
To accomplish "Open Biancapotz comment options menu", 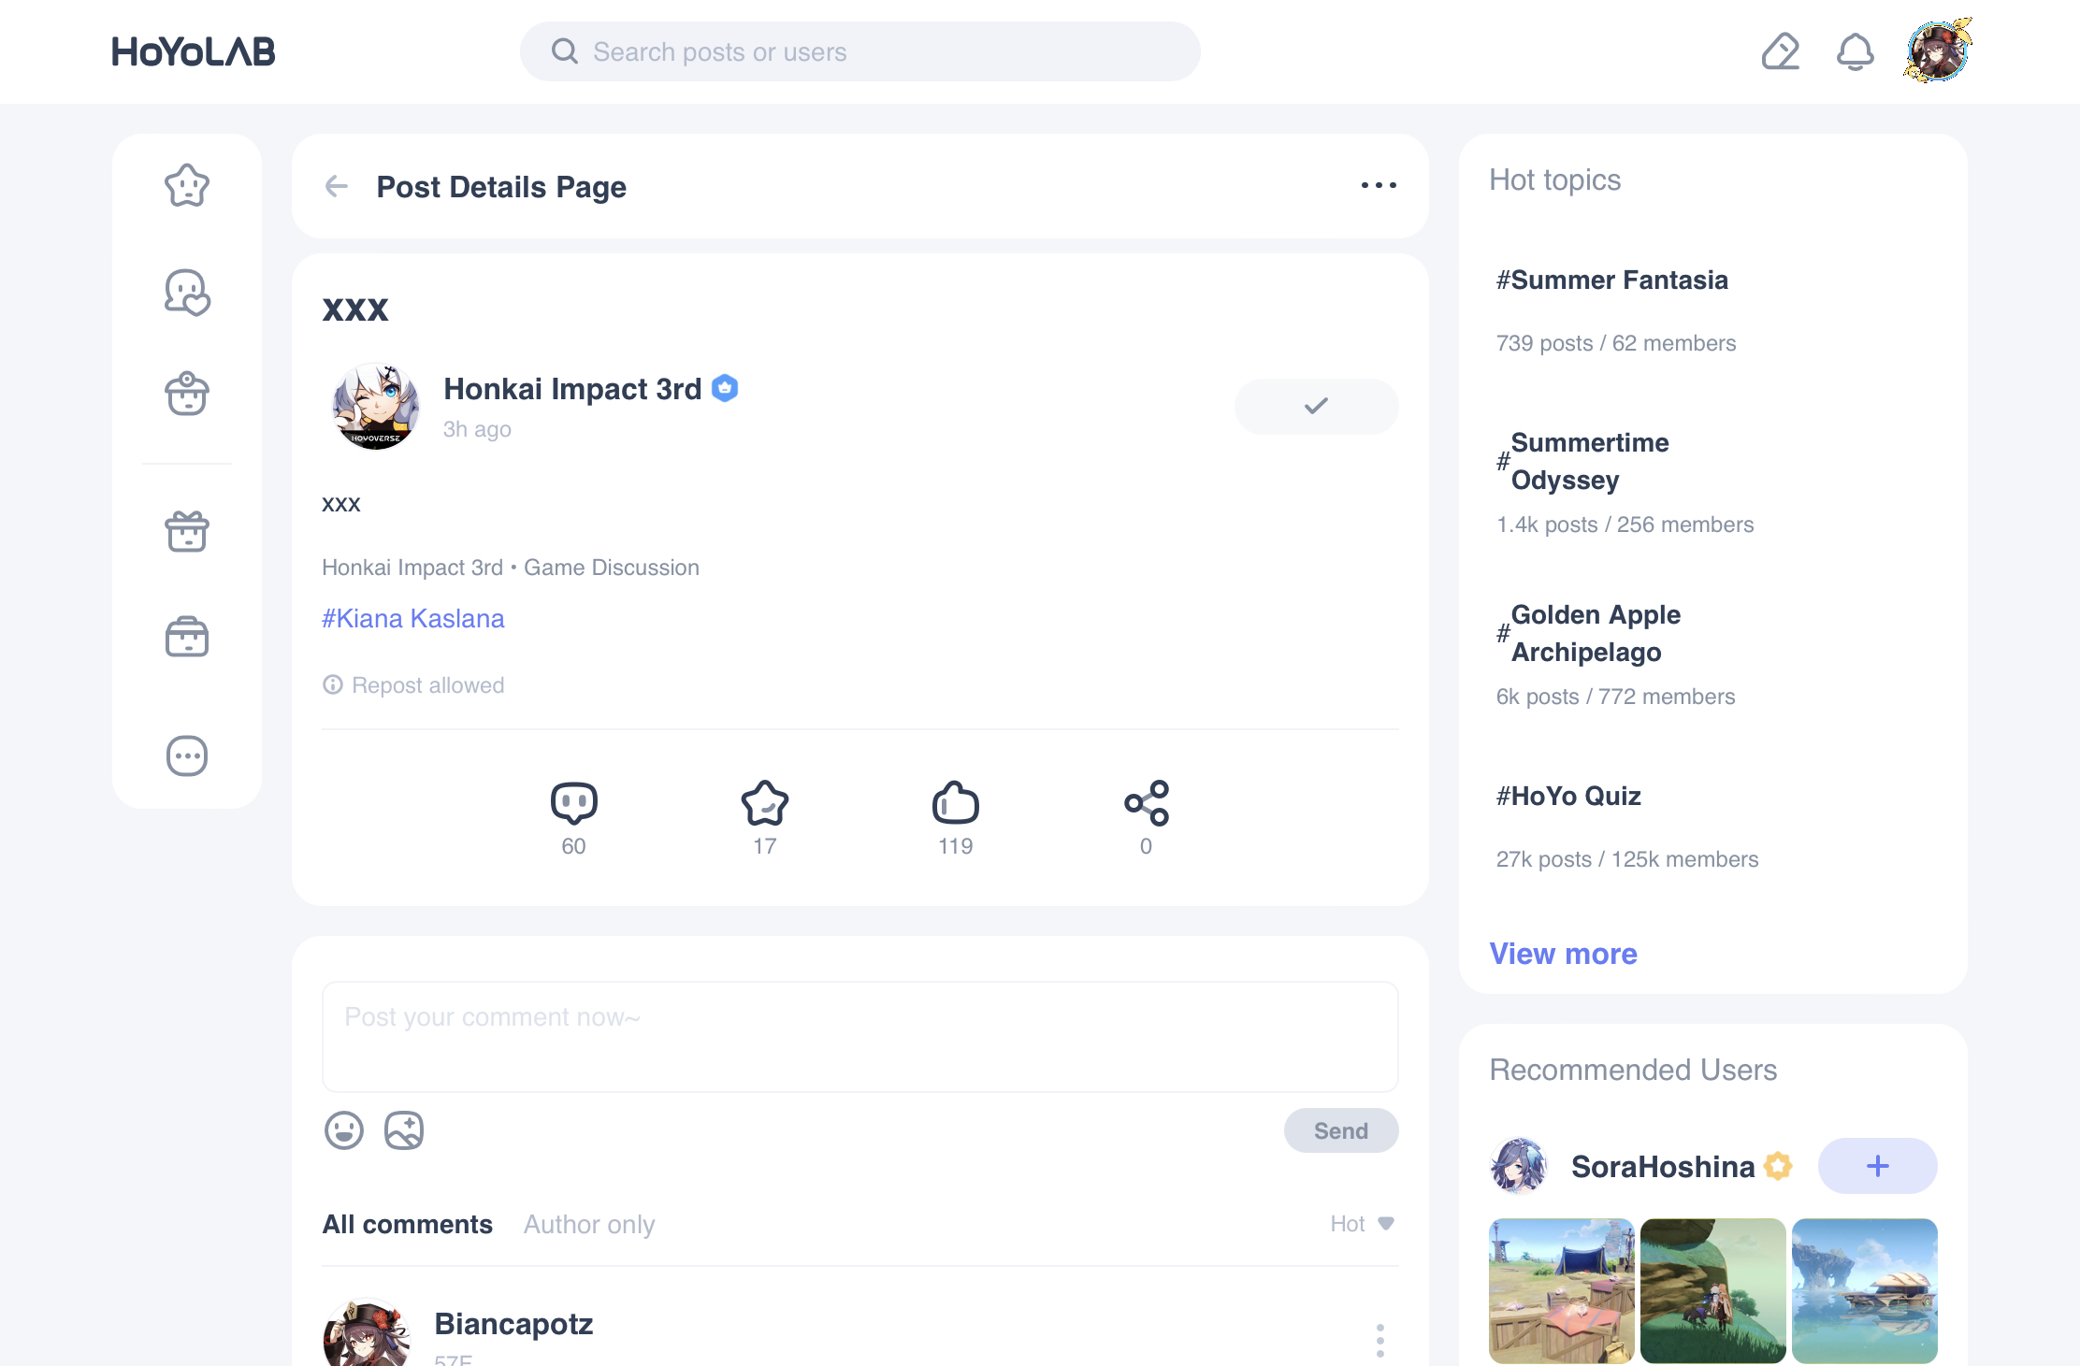I will tap(1379, 1340).
